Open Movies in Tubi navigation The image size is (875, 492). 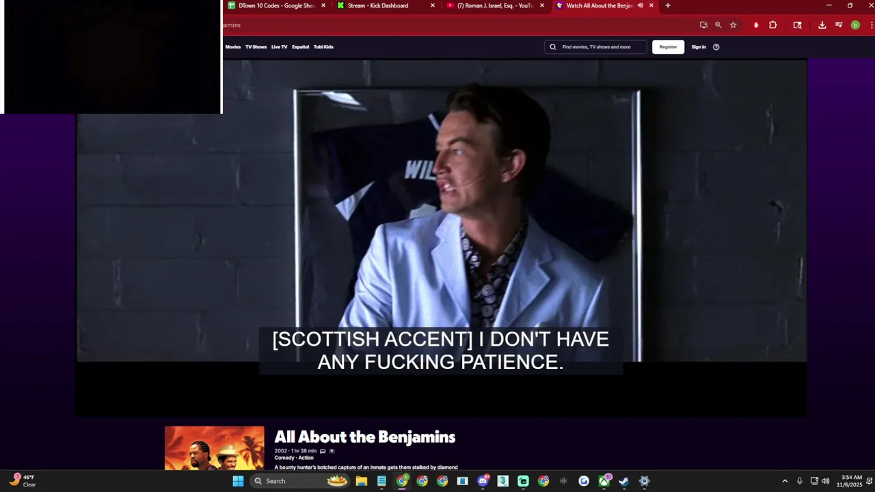point(233,46)
